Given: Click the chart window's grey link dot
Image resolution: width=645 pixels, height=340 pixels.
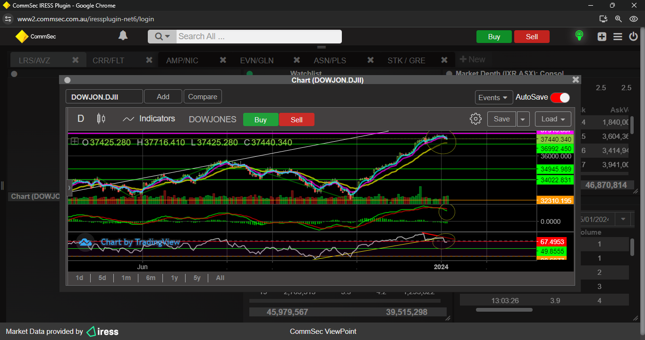Looking at the screenshot, I should point(67,80).
